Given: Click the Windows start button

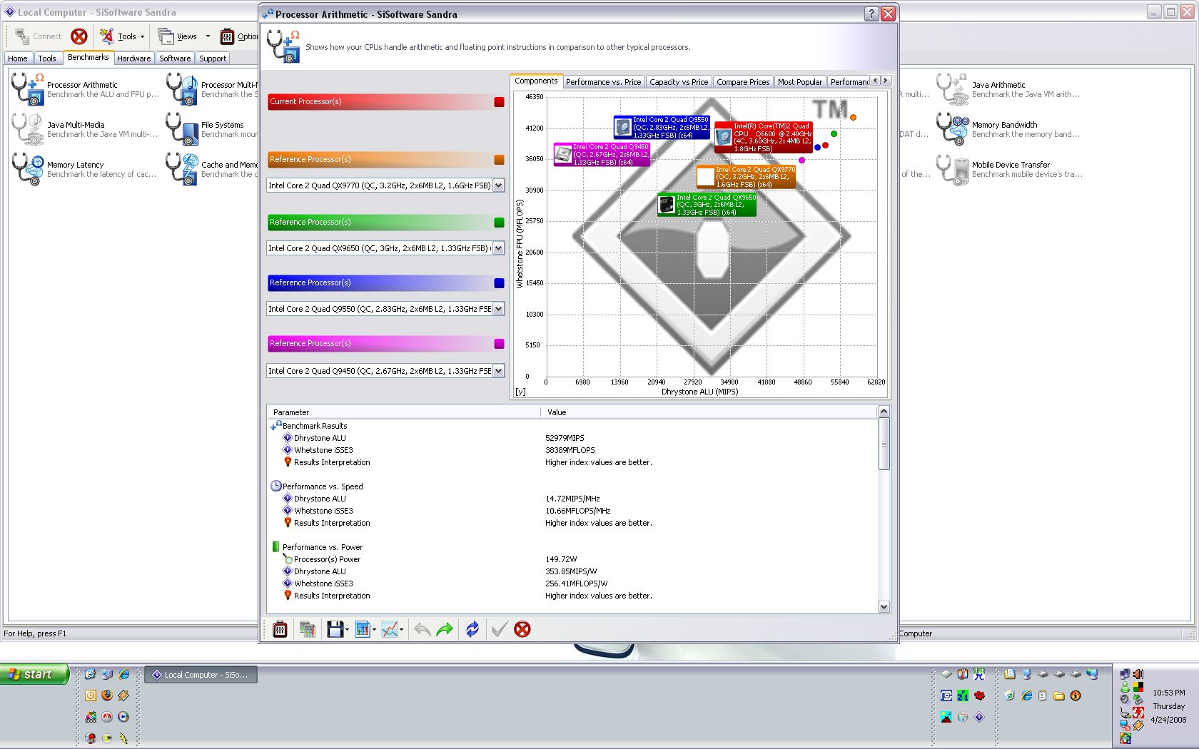Looking at the screenshot, I should pos(34,674).
